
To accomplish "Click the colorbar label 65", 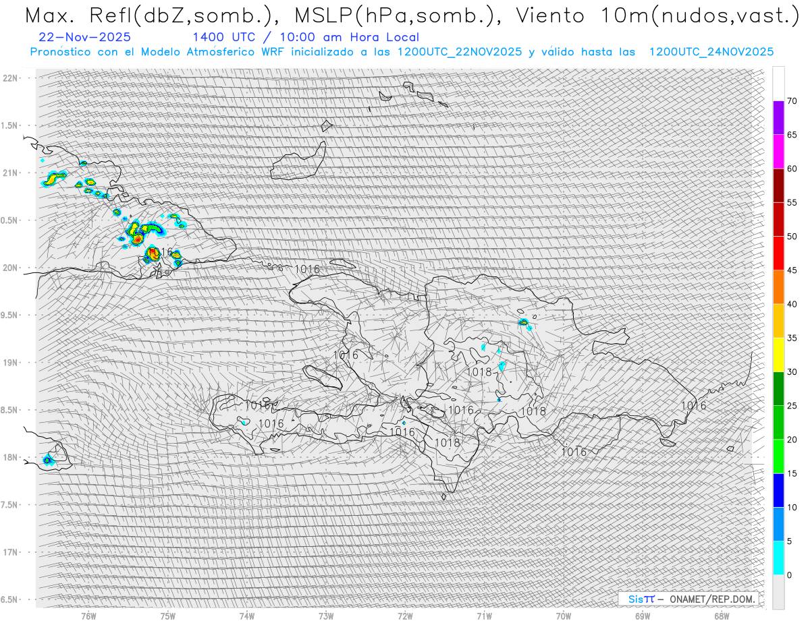I will [x=792, y=135].
